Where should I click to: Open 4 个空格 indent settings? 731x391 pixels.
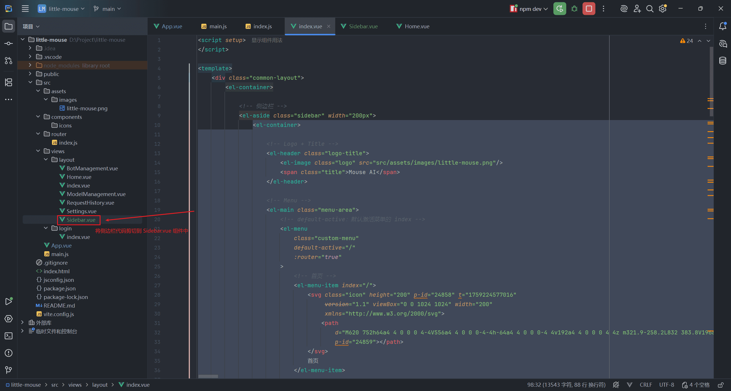696,385
